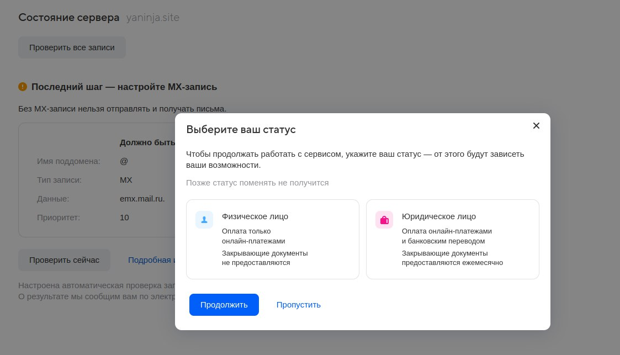Click Проверить сейчас button

pyautogui.click(x=64, y=260)
